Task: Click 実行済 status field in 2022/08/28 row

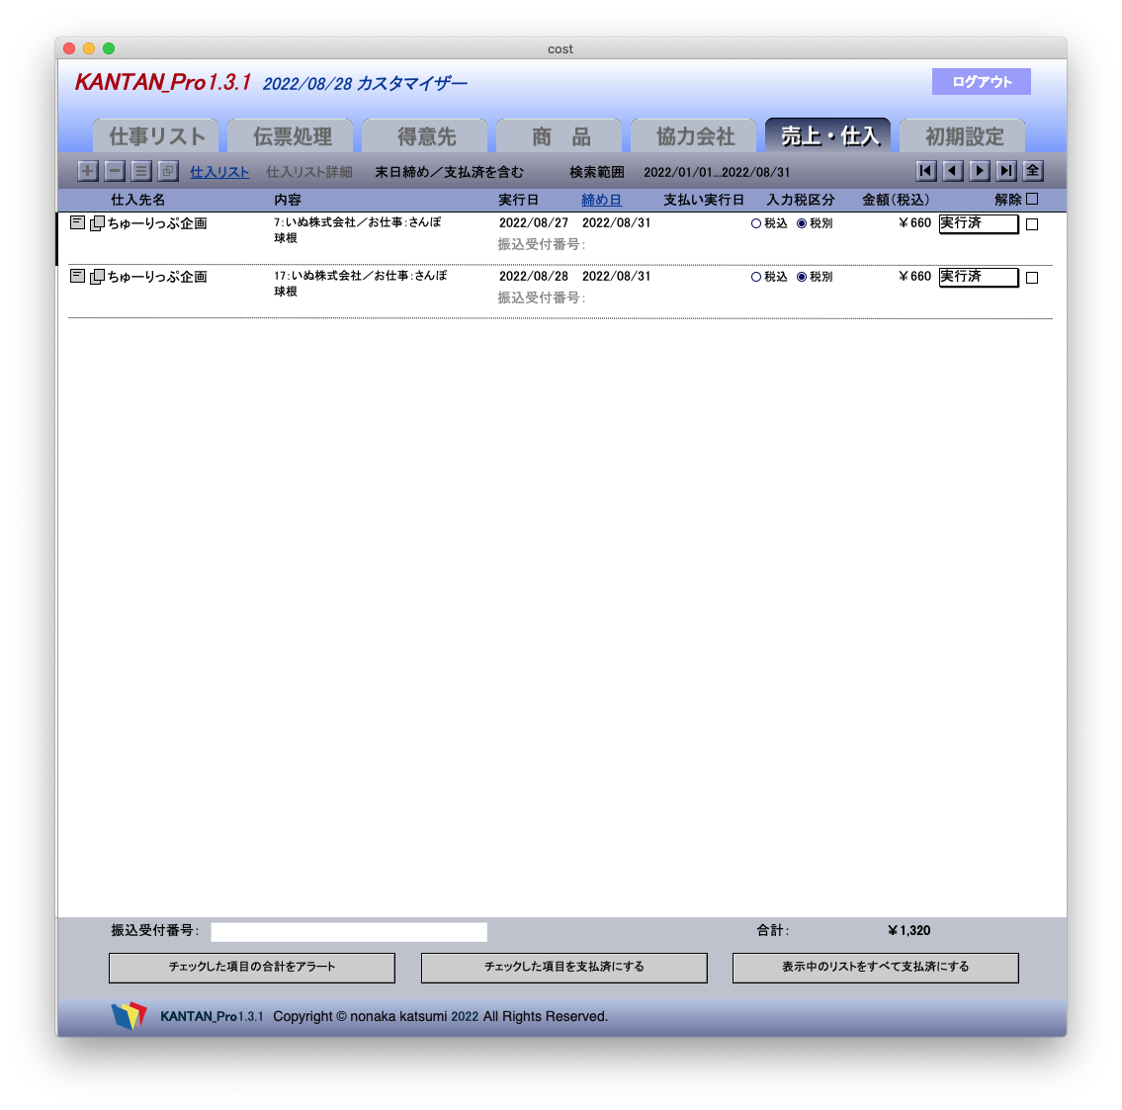Action: coord(979,277)
